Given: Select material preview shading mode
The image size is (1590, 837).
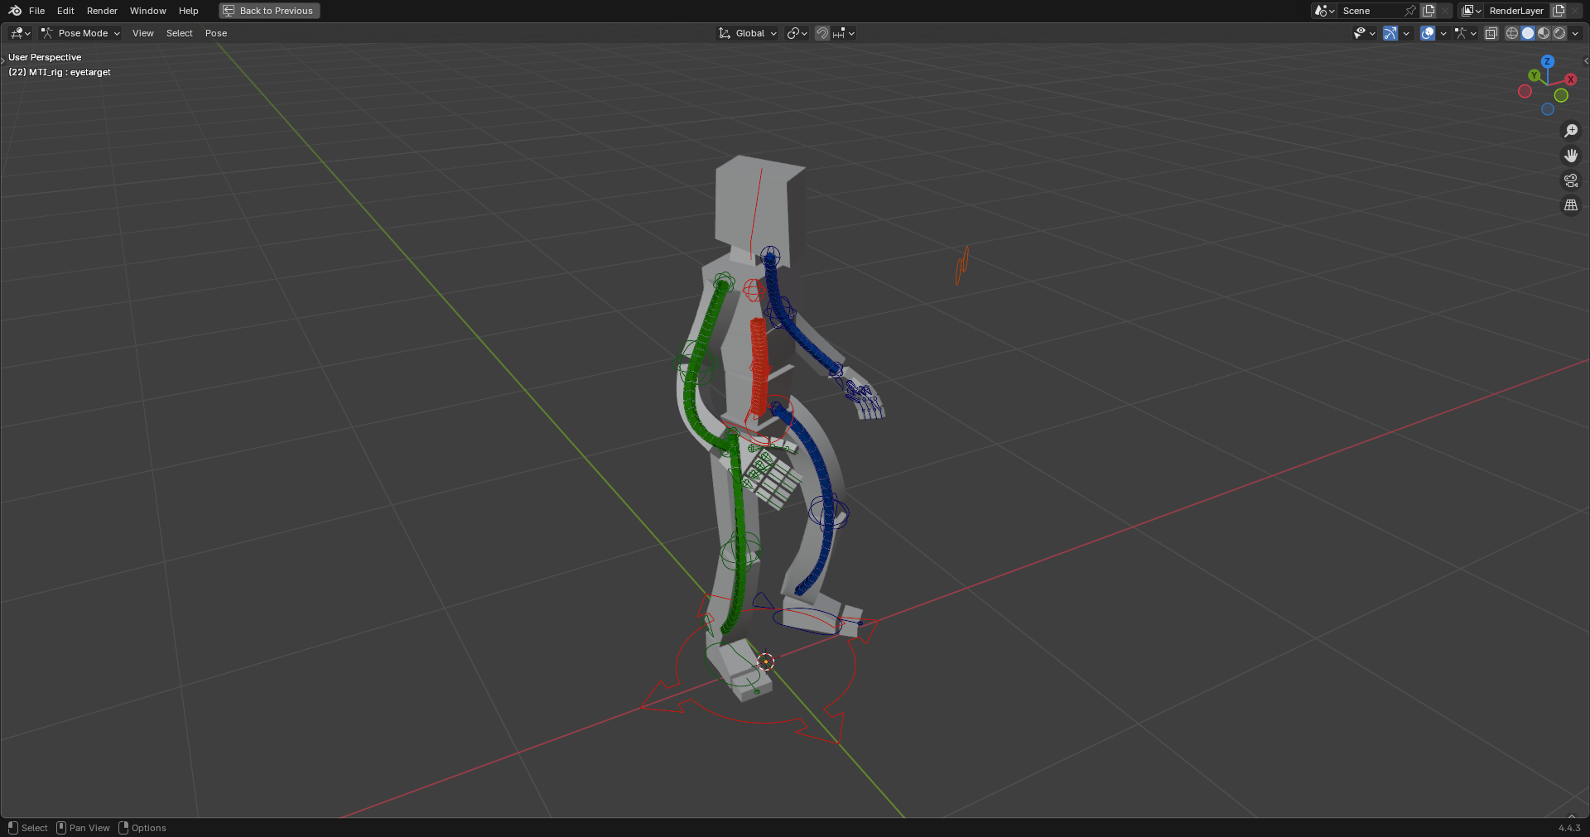Looking at the screenshot, I should [1544, 33].
